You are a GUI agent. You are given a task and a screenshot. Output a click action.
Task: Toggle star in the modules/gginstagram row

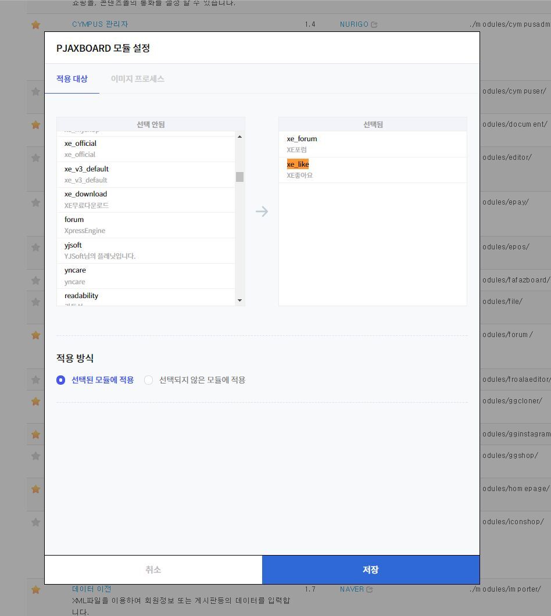coord(36,435)
